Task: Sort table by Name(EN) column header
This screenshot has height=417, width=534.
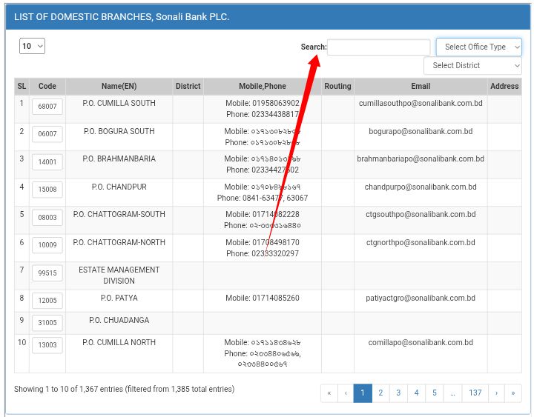Action: click(119, 87)
